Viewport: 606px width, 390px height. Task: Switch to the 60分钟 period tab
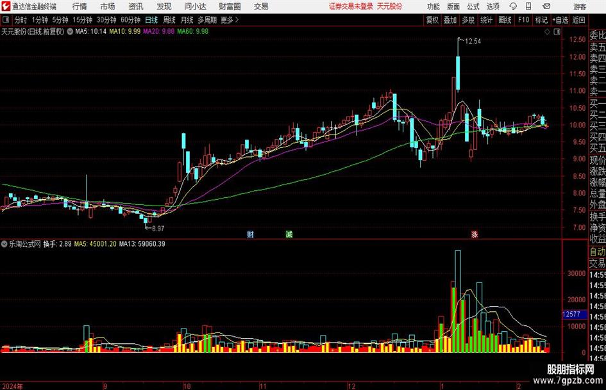tap(131, 20)
